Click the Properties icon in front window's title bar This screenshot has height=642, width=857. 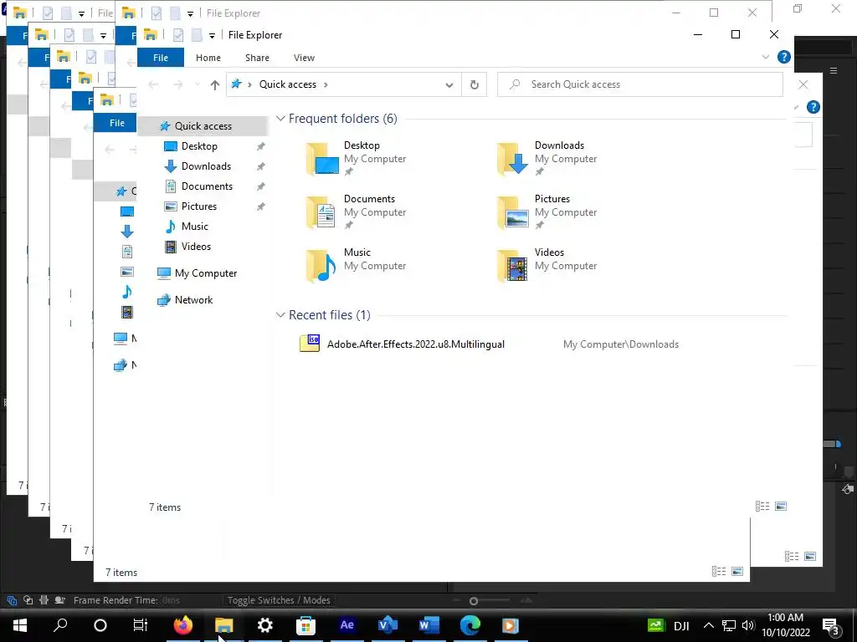click(x=178, y=35)
